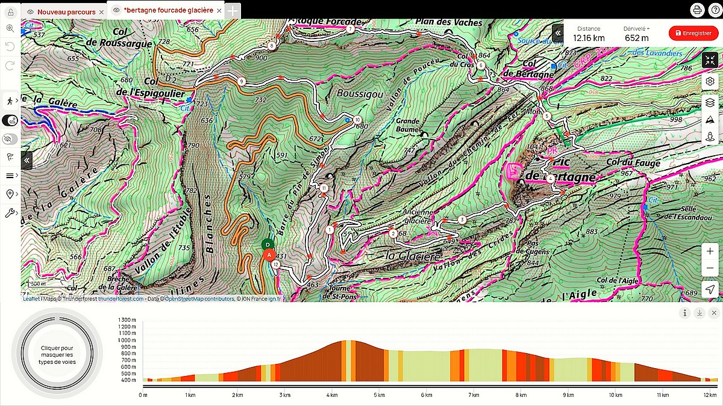Select waypoint 10 near Boussigou
The height and width of the screenshot is (406, 723).
pos(357,119)
